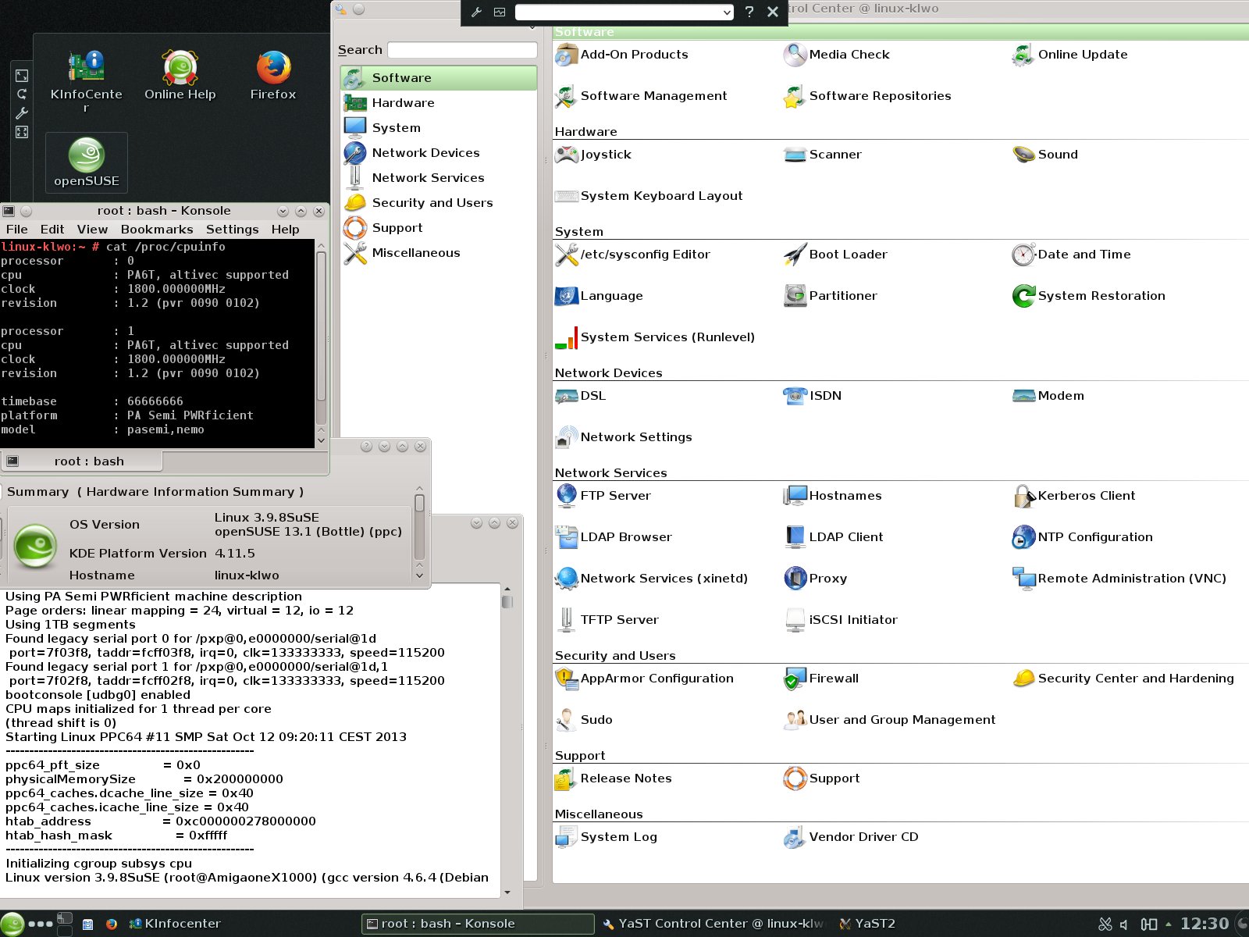Screen dimensions: 1249x937
Task: Open NTP Configuration module
Action: point(1083,537)
